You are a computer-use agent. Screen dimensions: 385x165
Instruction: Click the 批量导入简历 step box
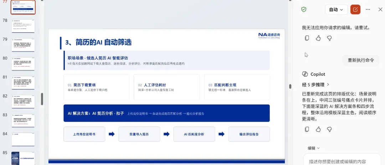139,134
